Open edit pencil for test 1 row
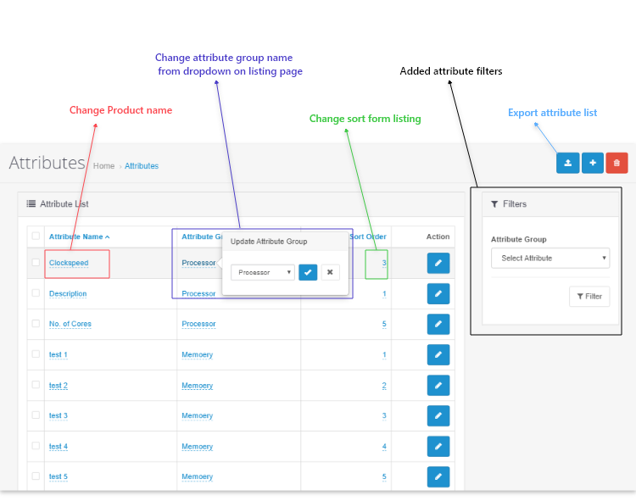The height and width of the screenshot is (501, 636). 438,354
